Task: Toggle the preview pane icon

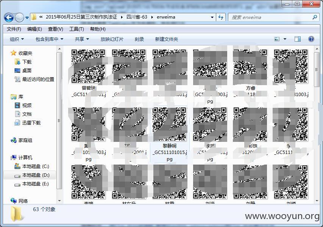Action: coord(298,39)
